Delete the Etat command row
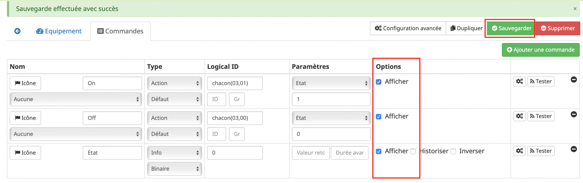 (574, 149)
